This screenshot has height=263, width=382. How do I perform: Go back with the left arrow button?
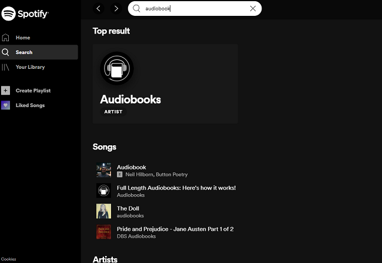[x=98, y=9]
